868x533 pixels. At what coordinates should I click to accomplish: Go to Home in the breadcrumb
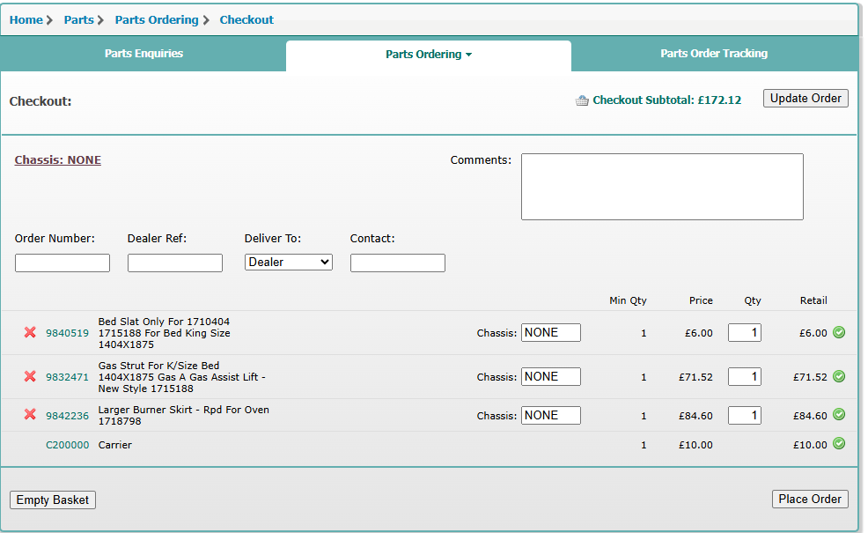click(26, 19)
